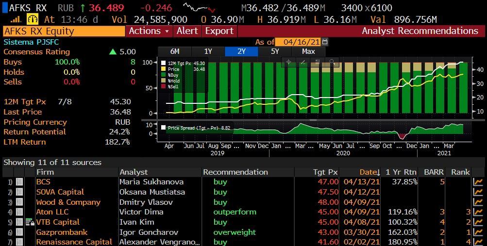Viewport: 487px width, 246px height.
Task: Open the SOVA Capital row chart icon
Action: coord(478,192)
